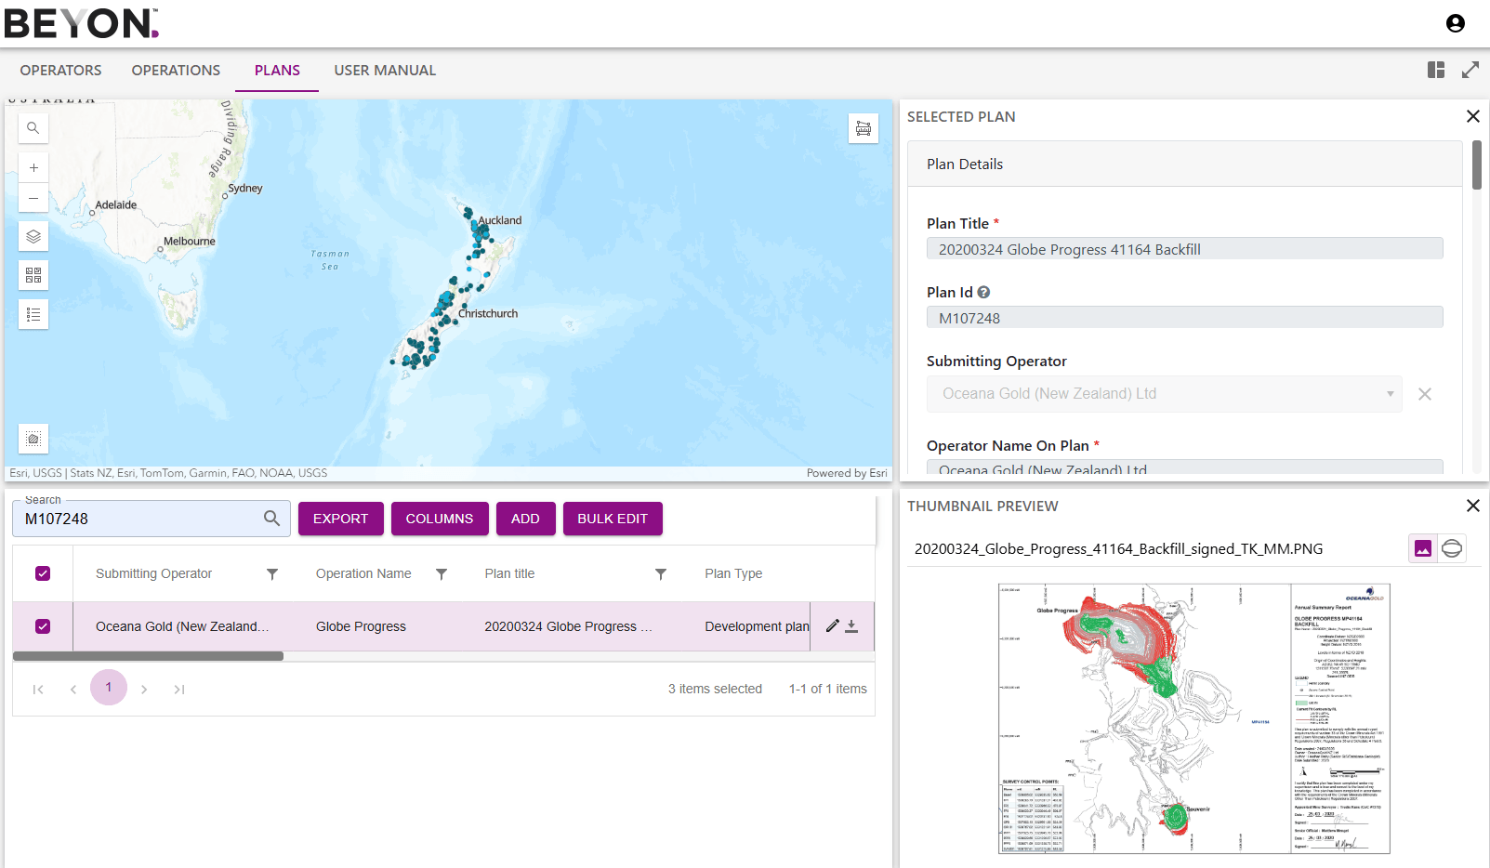Switch thumbnail preview to map globe view
The width and height of the screenshot is (1490, 868).
(1452, 548)
